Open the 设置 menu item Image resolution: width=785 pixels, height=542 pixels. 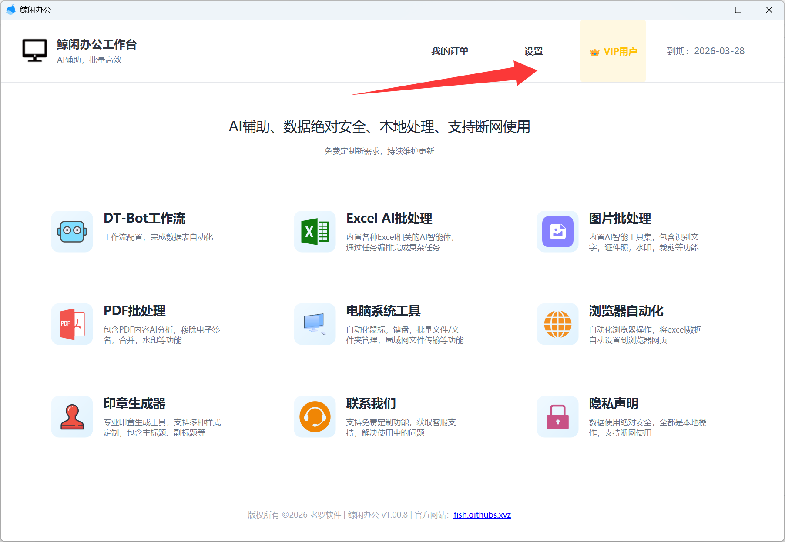click(x=533, y=51)
